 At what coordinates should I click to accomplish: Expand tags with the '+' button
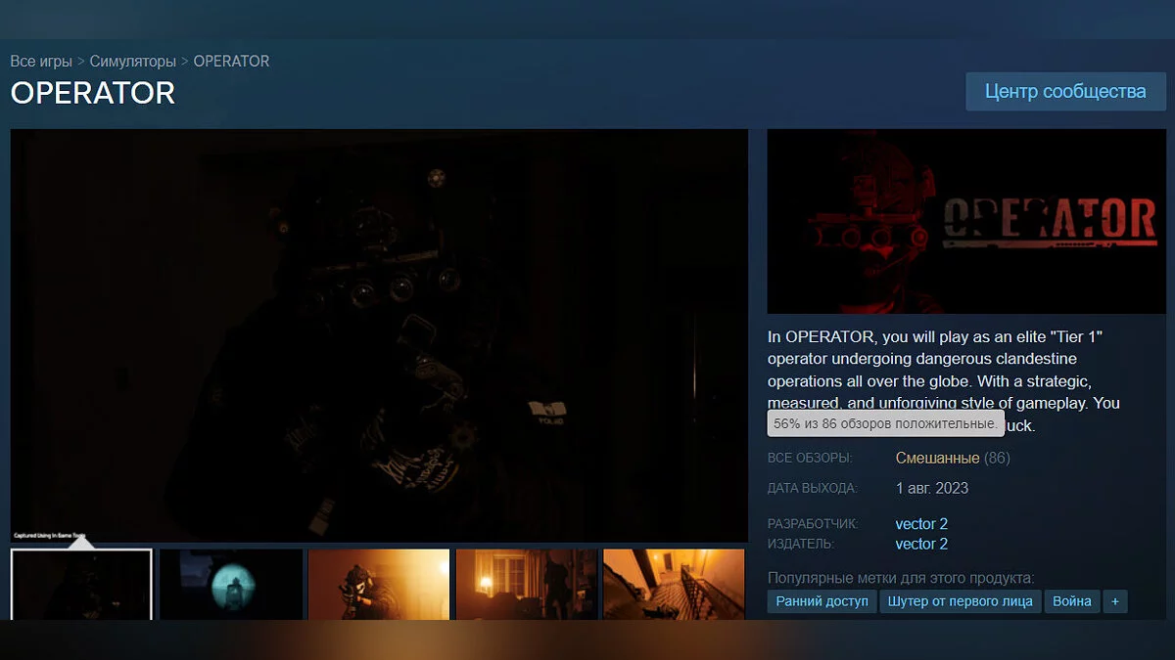pyautogui.click(x=1114, y=601)
